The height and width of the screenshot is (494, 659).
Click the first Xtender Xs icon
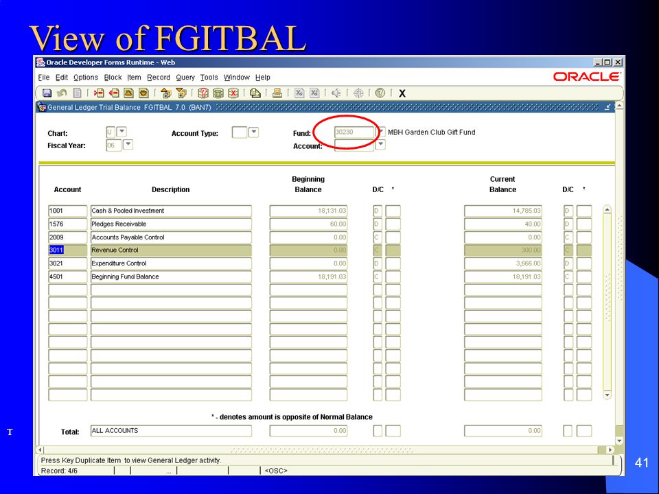pos(299,93)
